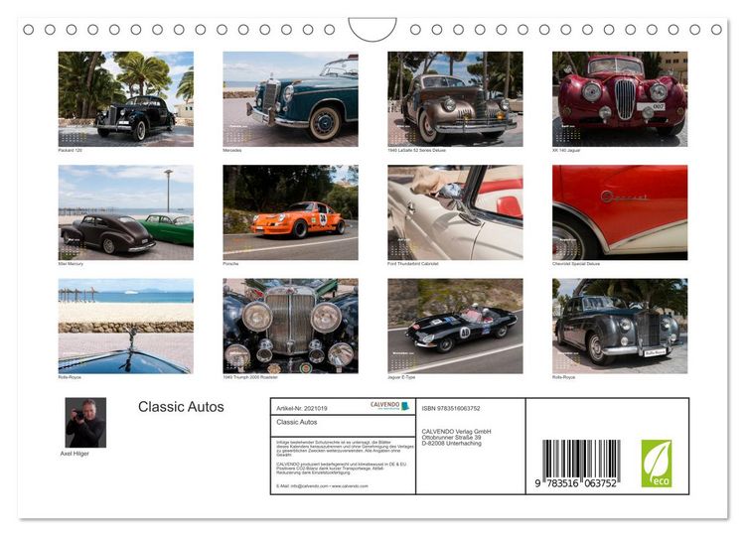
Task: Click the 'Axel Hilger' name under portrait
Action: (74, 454)
